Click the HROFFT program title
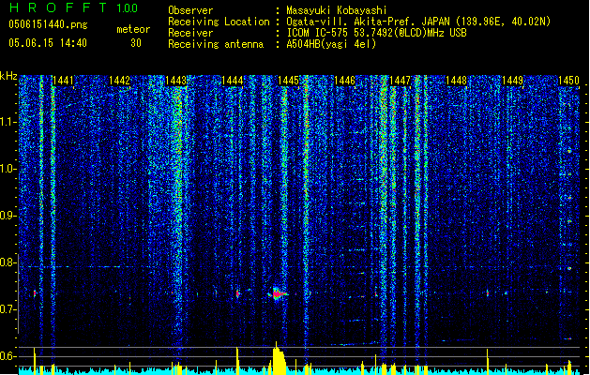 (x=58, y=7)
